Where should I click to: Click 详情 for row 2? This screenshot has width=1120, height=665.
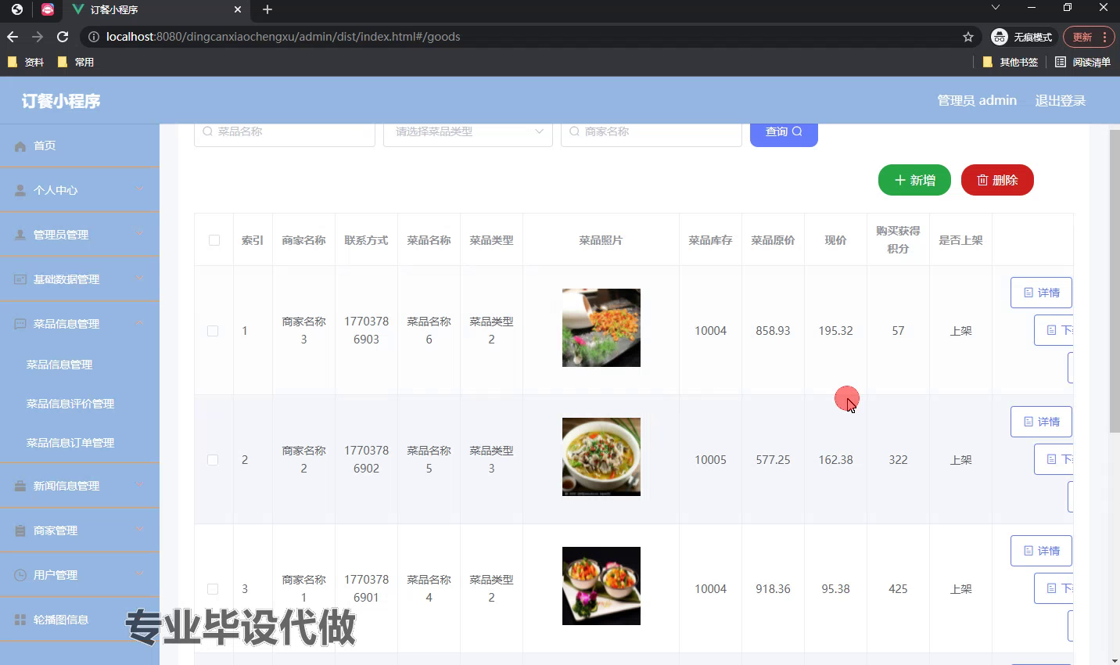(x=1041, y=422)
